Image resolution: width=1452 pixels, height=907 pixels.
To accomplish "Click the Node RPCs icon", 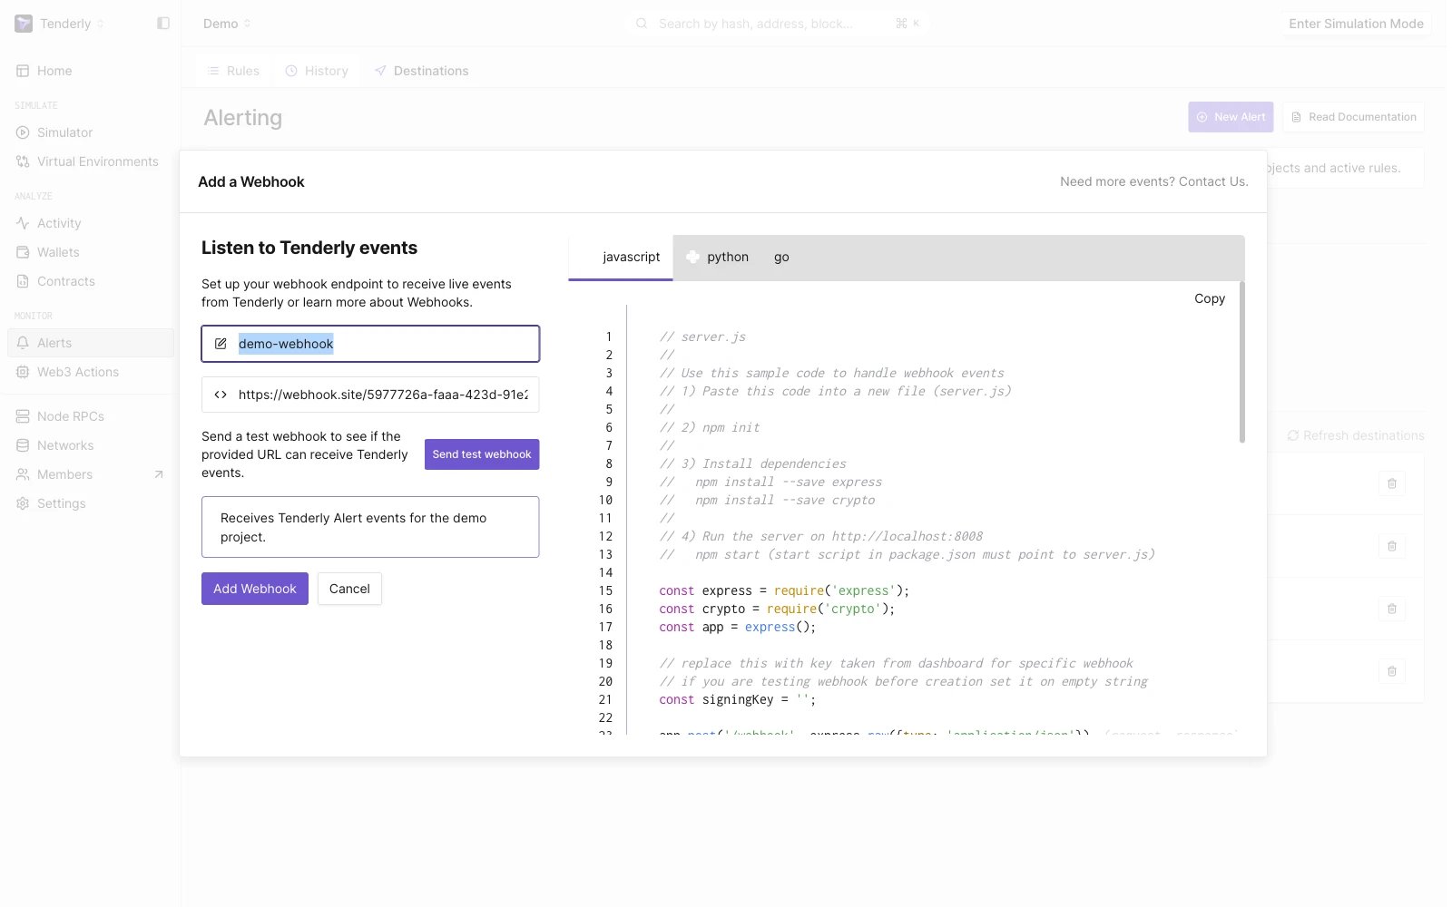I will [23, 416].
